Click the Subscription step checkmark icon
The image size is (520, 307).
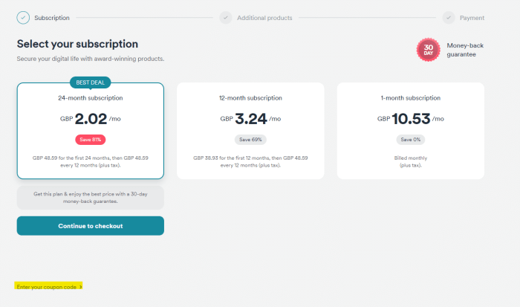click(x=23, y=17)
